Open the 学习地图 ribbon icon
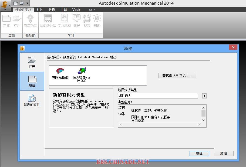 click(x=64, y=21)
